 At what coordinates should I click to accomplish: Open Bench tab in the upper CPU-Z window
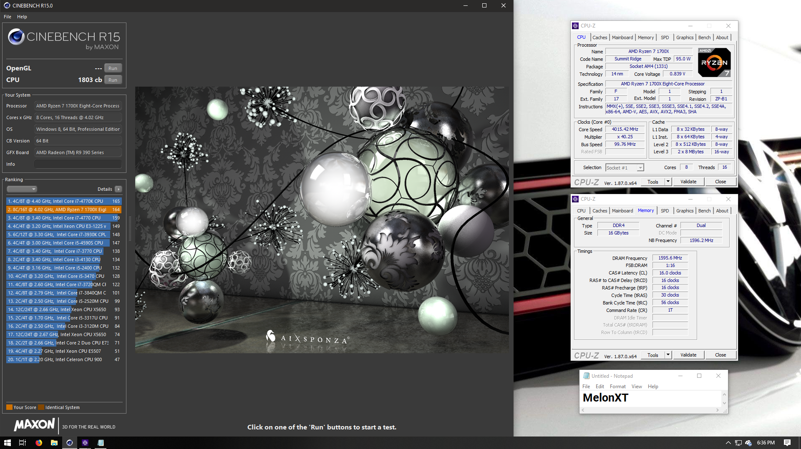[x=704, y=37]
